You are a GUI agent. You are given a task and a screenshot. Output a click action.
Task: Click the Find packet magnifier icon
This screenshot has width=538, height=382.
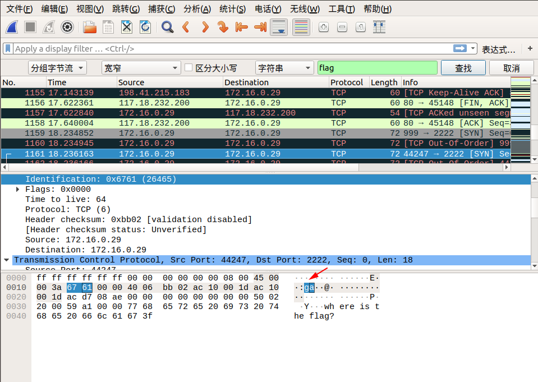[167, 27]
